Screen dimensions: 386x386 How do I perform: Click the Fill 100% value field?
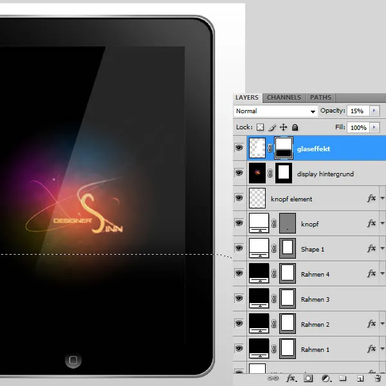pyautogui.click(x=358, y=128)
